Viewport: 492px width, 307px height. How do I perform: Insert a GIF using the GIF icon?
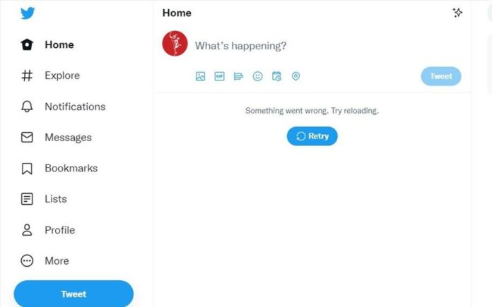pos(219,76)
